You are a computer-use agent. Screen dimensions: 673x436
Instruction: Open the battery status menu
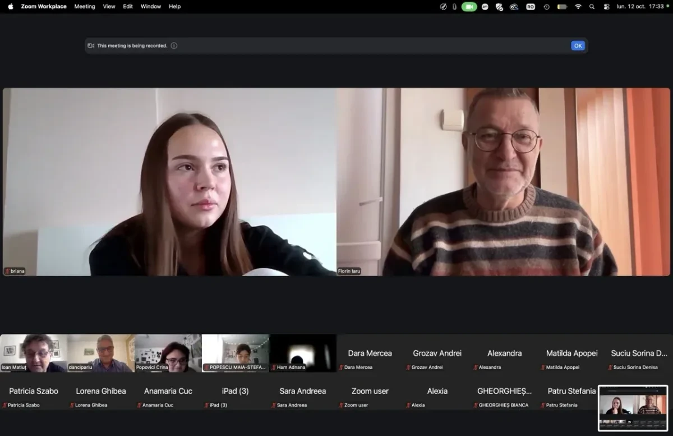(562, 7)
